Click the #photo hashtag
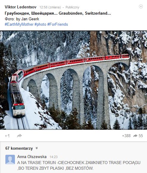The height and width of the screenshot is (173, 147). point(40,25)
